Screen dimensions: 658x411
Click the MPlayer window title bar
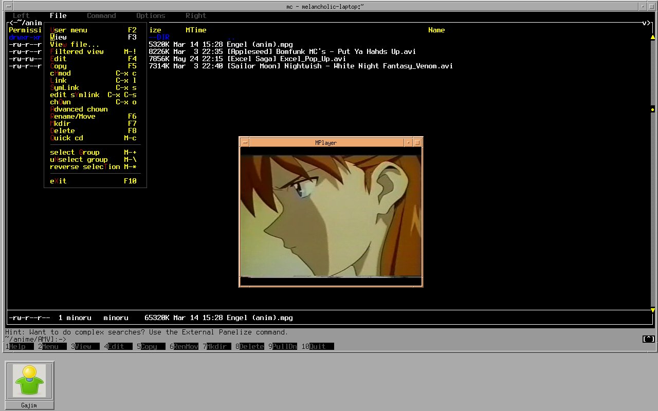[326, 143]
